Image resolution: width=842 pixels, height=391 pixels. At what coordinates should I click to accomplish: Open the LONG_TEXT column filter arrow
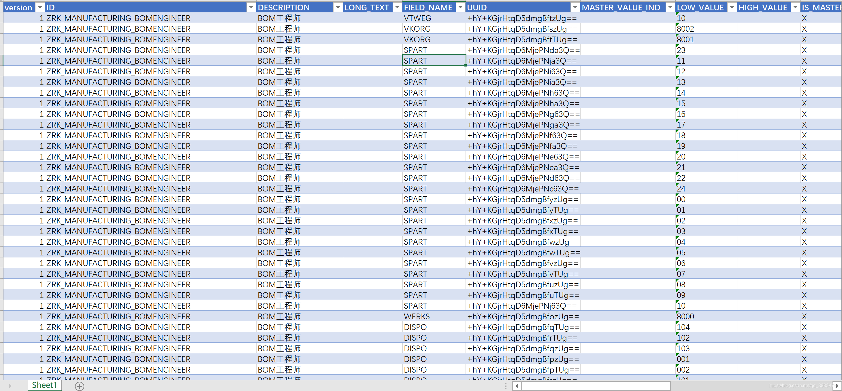coord(397,7)
